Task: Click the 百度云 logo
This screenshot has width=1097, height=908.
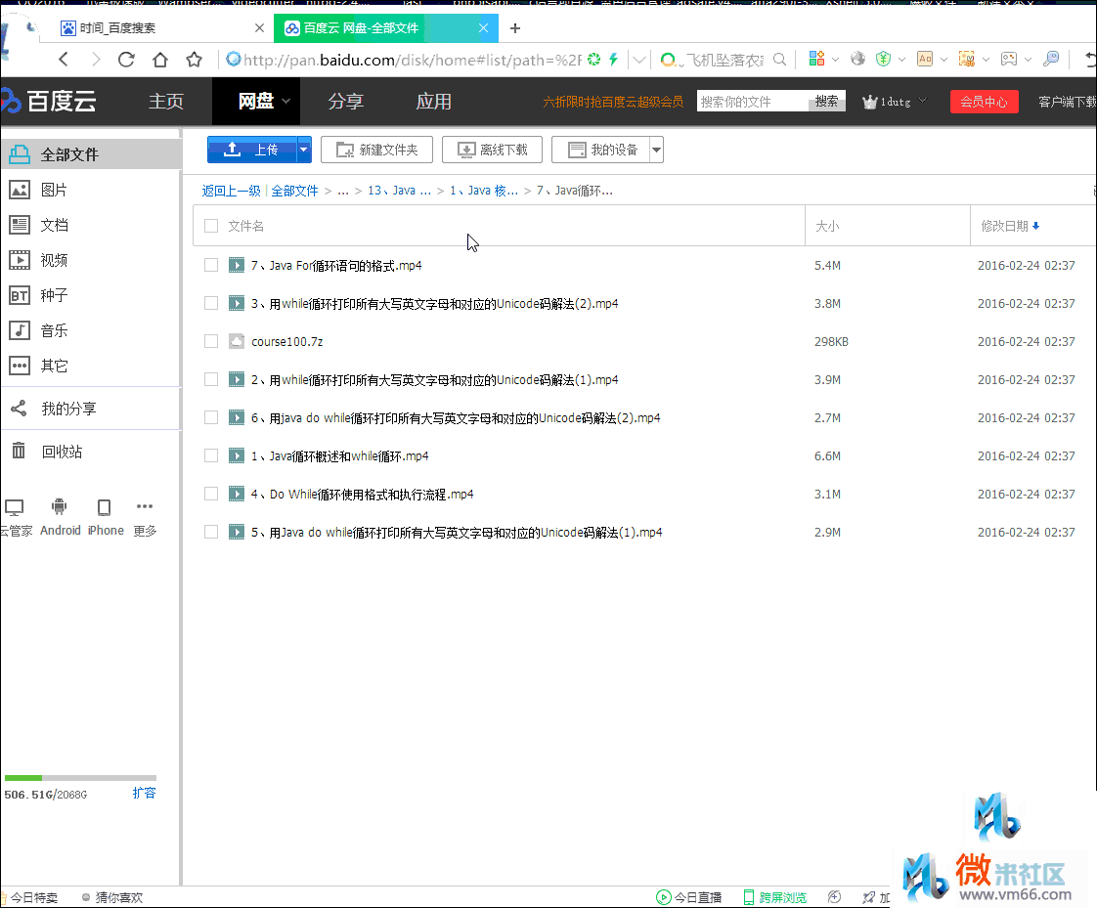Action: click(x=49, y=102)
